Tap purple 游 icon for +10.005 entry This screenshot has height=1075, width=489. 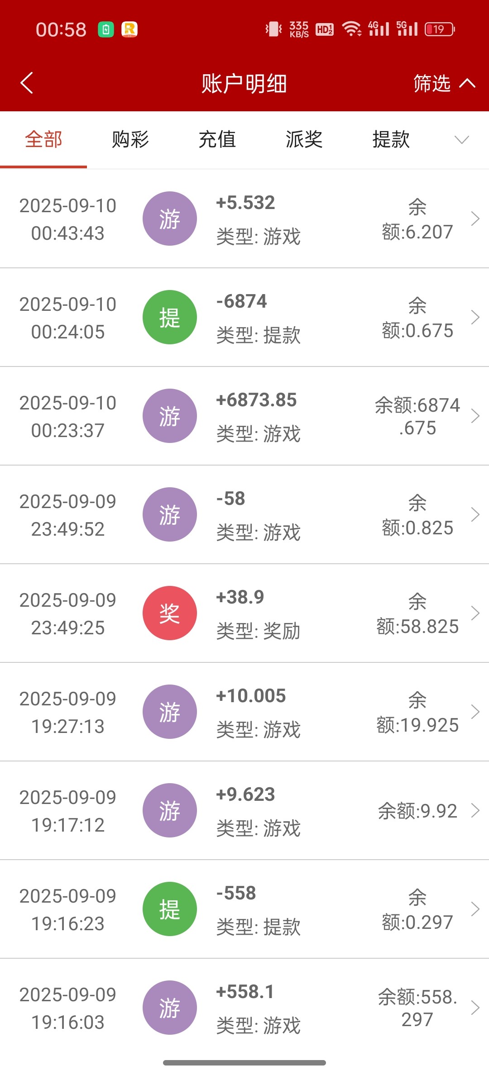pos(170,712)
